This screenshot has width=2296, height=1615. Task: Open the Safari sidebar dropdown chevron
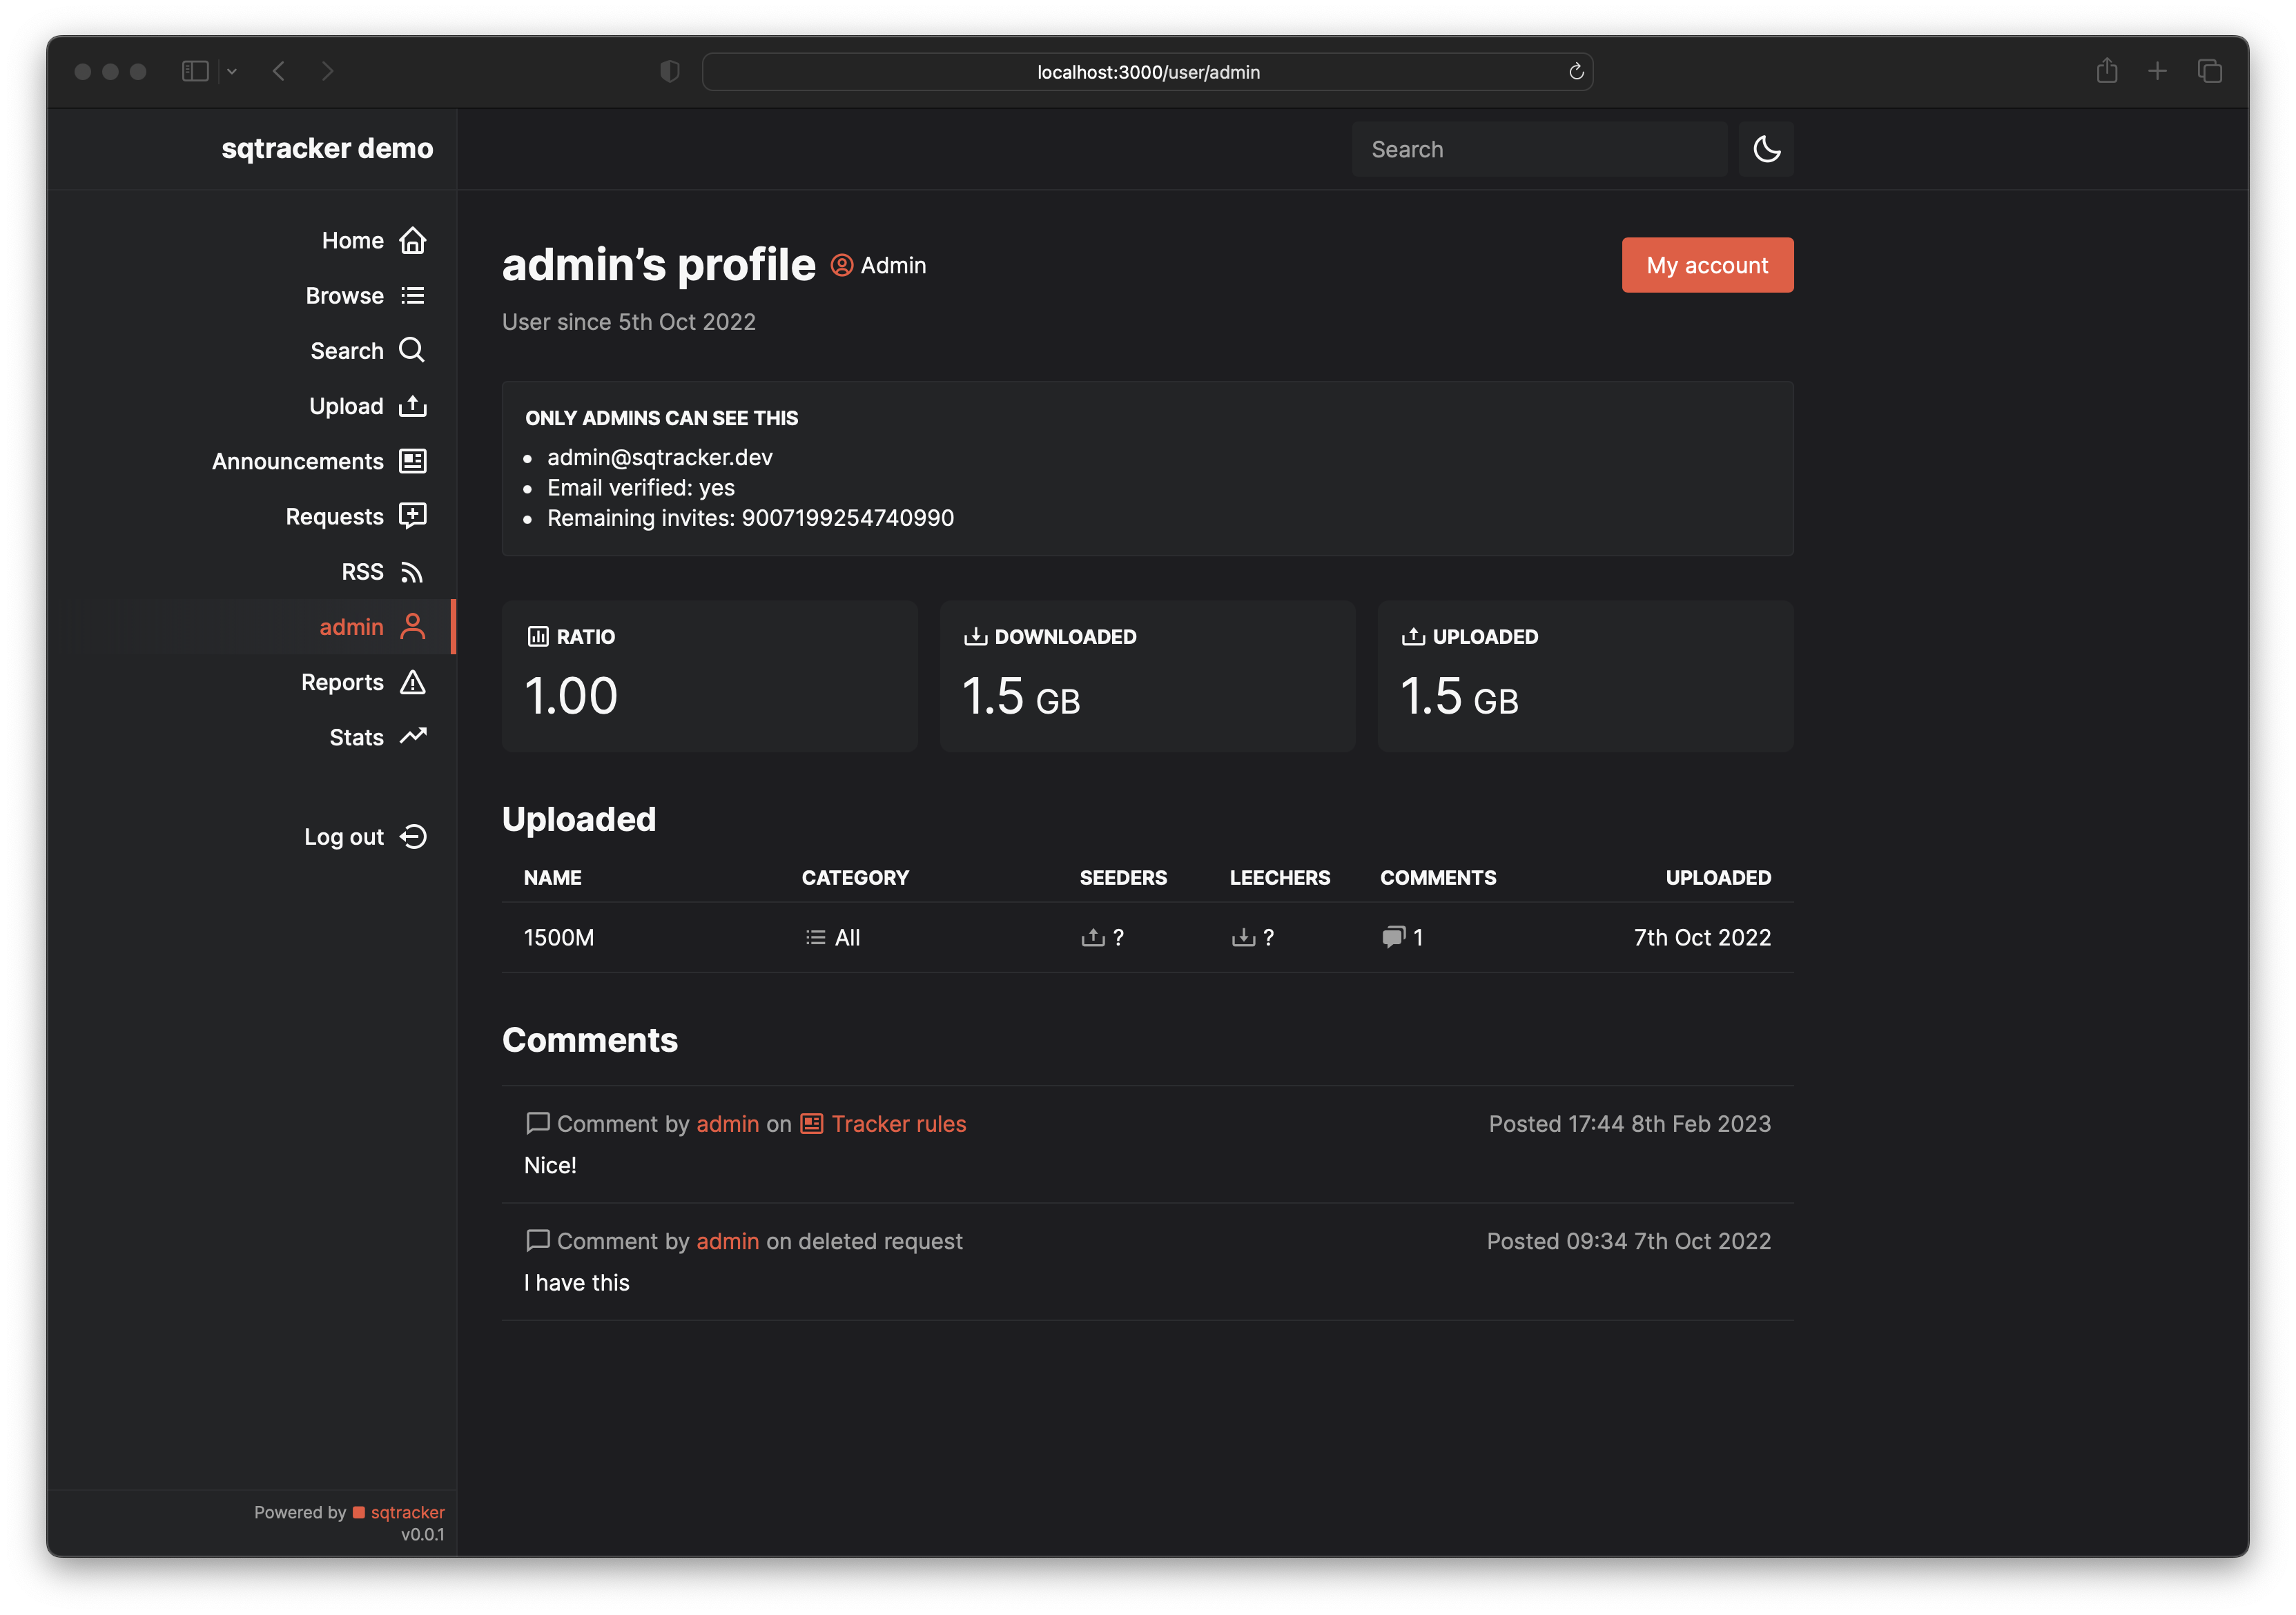[x=232, y=71]
